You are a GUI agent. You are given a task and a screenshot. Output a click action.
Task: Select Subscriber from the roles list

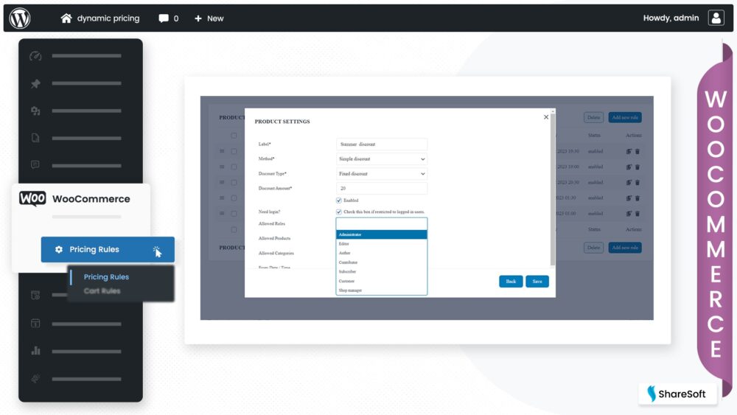tap(382, 272)
